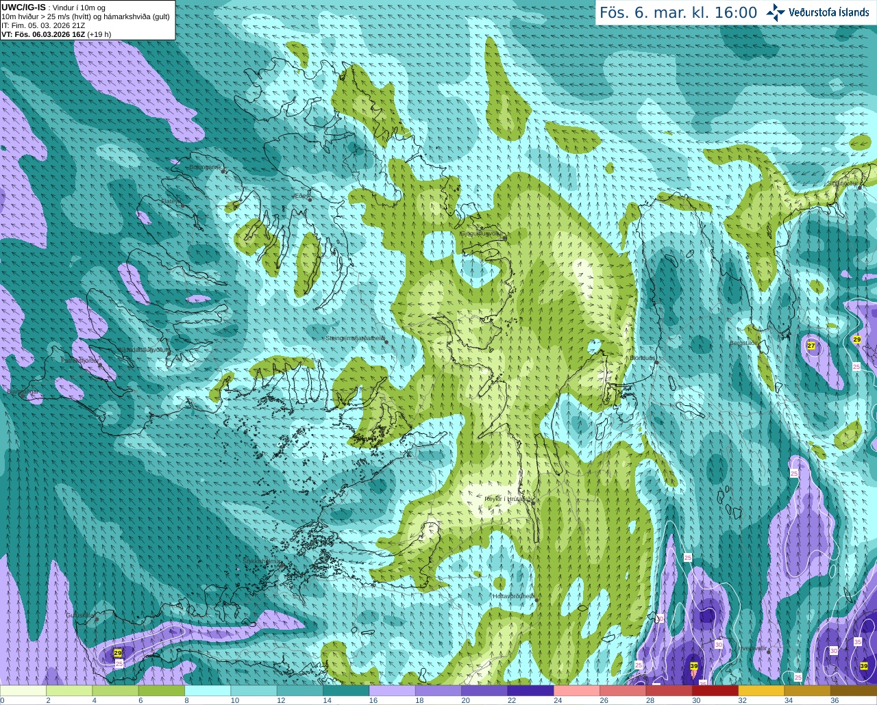This screenshot has width=877, height=705.
Task: Select the 22–24 m/s dark indigo legend swatch
Action: 530,691
